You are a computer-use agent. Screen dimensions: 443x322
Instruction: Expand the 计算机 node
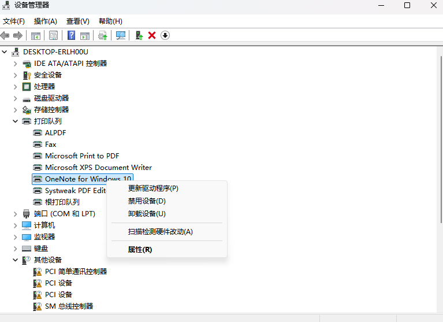tap(15, 225)
